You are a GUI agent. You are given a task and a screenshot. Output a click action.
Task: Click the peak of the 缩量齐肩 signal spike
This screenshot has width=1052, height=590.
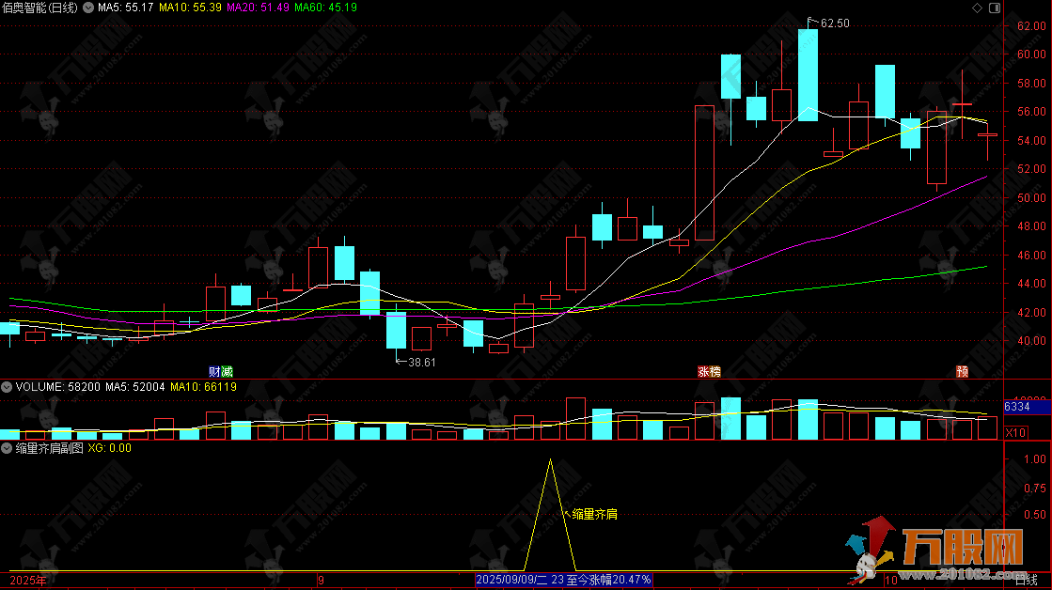point(550,460)
